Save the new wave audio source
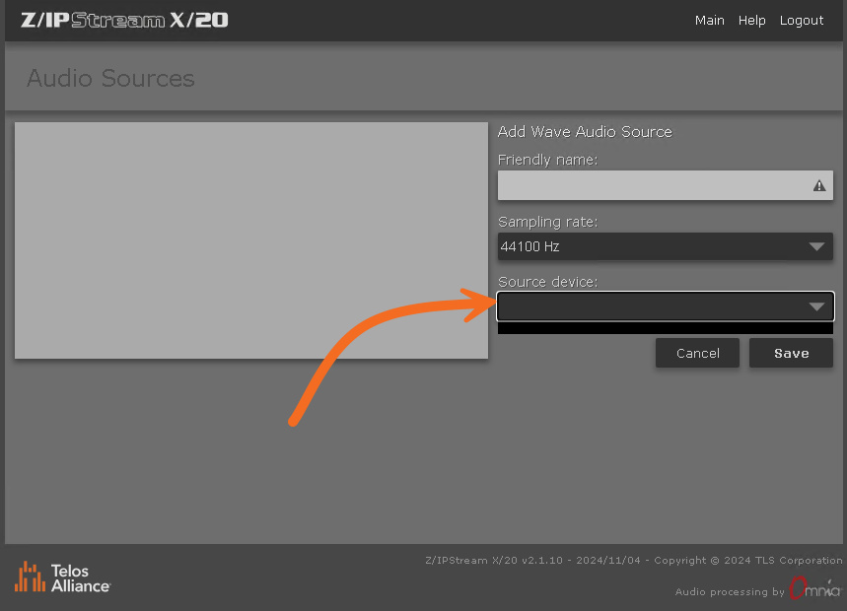Screen dimensions: 847x611 click(791, 353)
